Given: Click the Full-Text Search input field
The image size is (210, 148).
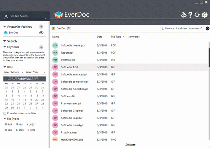Looking at the screenshot, I should (25, 16).
